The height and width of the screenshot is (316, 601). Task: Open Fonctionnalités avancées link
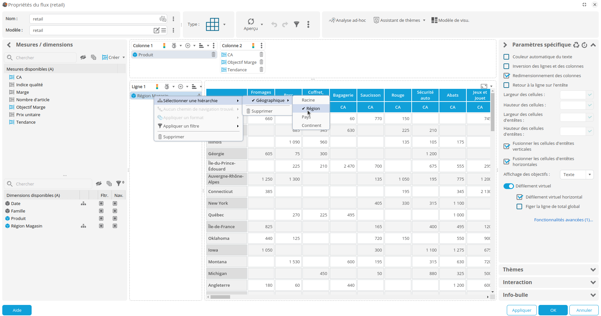click(563, 220)
